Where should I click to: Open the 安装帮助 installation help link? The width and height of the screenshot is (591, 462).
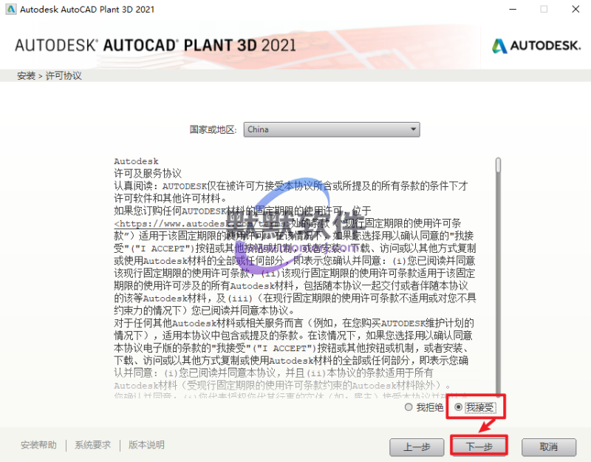click(x=38, y=445)
